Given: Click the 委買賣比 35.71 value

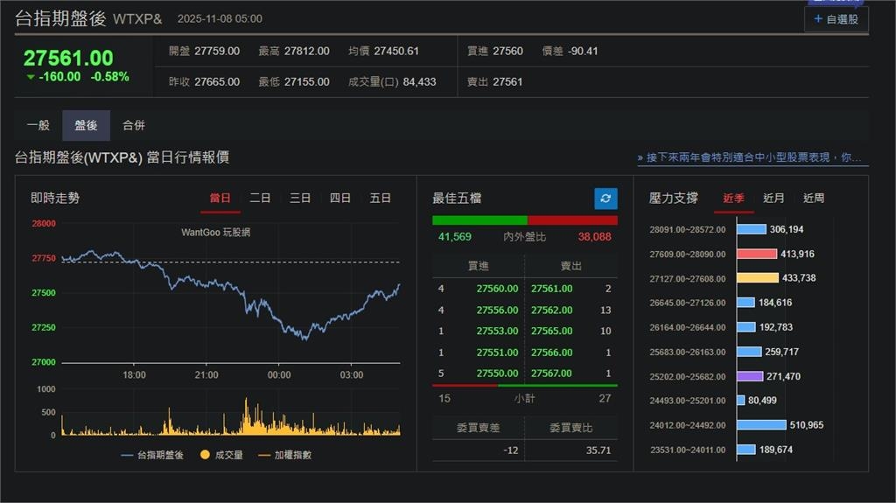Looking at the screenshot, I should pos(598,451).
